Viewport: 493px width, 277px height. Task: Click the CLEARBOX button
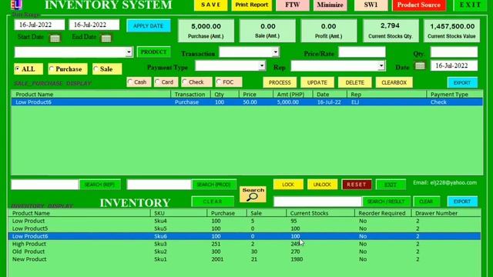[394, 82]
